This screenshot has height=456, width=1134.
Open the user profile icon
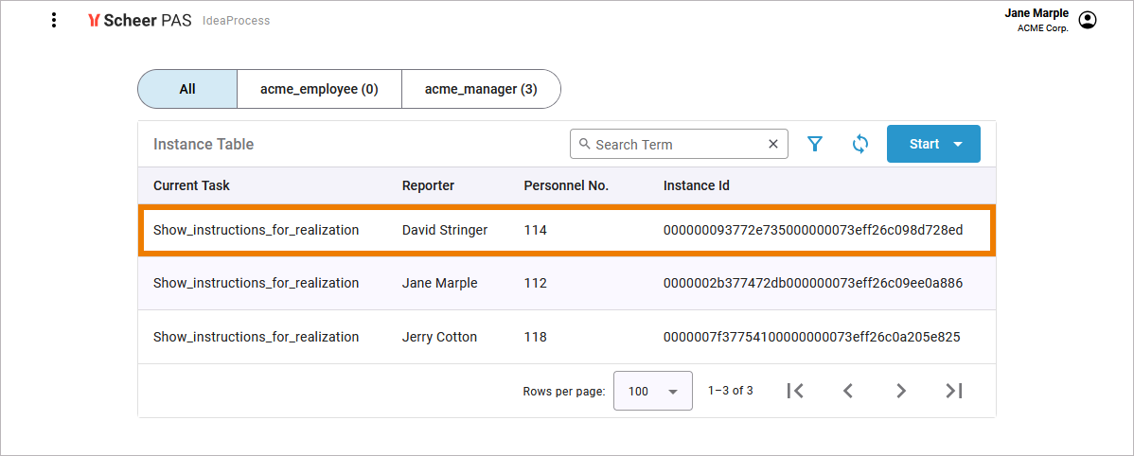point(1088,20)
